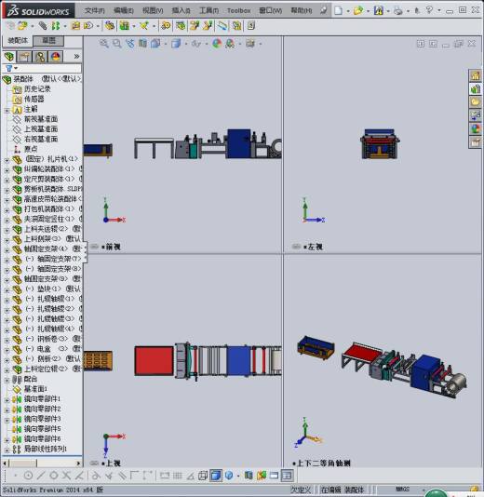Click the feature tree horizontal scrollbar thumb
The width and height of the screenshot is (484, 497).
coord(23,463)
